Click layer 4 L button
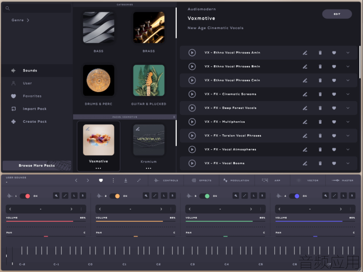Viewport: 363px width, 272px height. (x=343, y=196)
